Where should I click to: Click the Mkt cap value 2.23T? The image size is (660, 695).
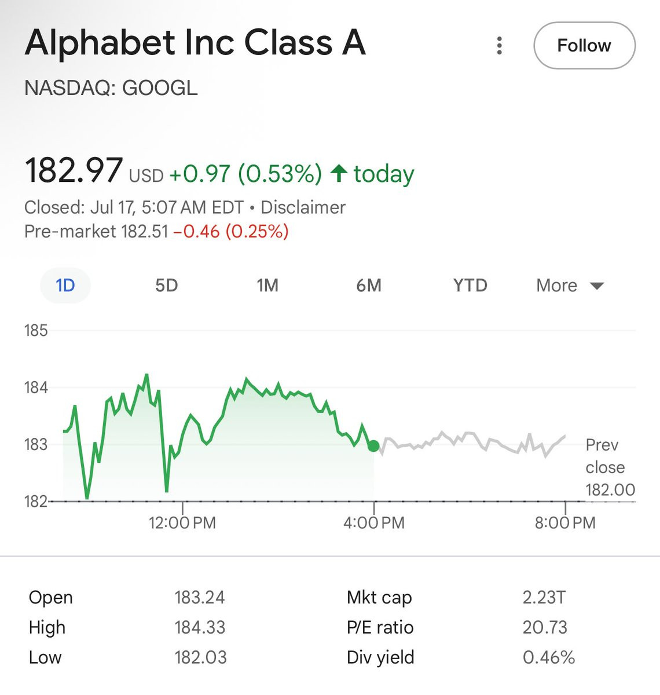pyautogui.click(x=544, y=597)
